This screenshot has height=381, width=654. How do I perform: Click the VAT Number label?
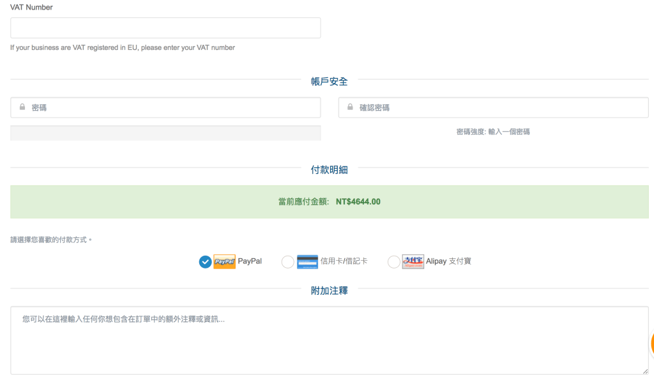pos(31,8)
